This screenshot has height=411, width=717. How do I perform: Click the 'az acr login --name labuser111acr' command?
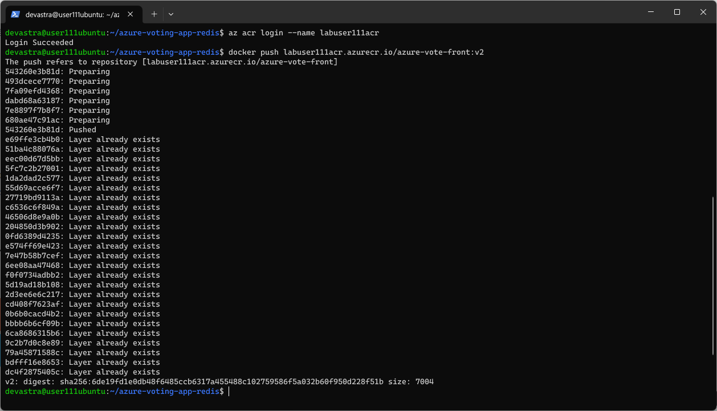tap(303, 32)
